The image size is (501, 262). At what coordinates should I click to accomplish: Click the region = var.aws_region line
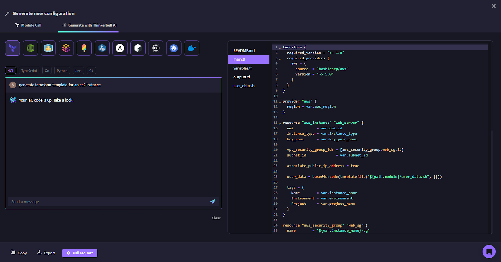pyautogui.click(x=311, y=107)
